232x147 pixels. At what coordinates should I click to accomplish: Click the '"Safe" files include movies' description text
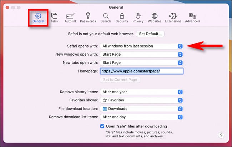(139, 134)
